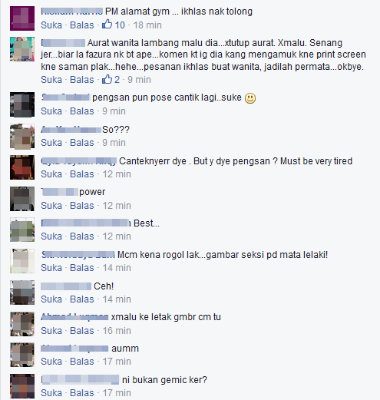The width and height of the screenshot is (380, 400).
Task: Click Suka under 'Canteknyerr dye' comment
Action: (51, 174)
